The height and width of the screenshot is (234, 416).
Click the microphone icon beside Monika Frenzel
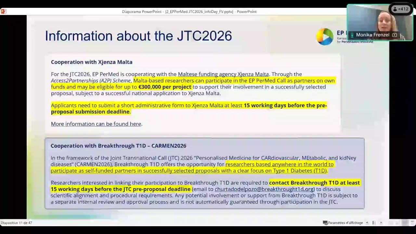click(x=352, y=35)
